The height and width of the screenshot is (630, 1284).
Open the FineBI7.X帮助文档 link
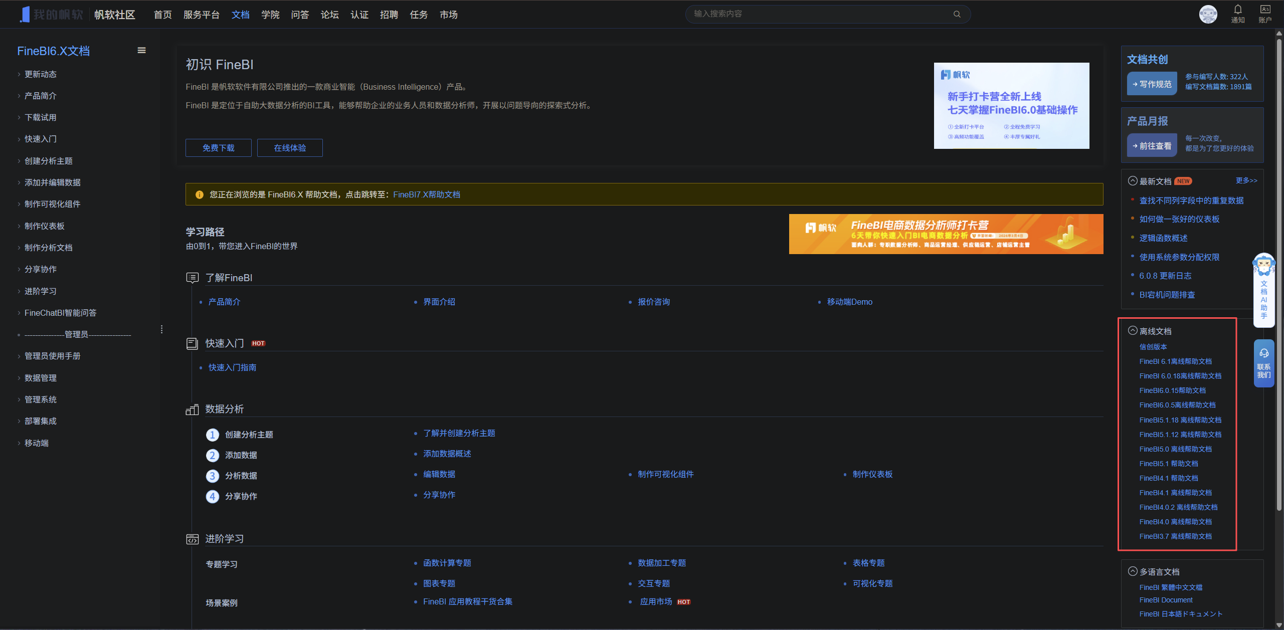(x=426, y=194)
